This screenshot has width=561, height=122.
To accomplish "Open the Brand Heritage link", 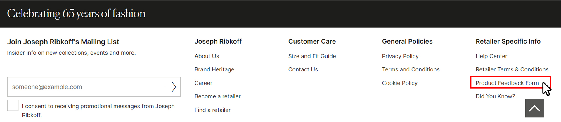I will pos(214,69).
